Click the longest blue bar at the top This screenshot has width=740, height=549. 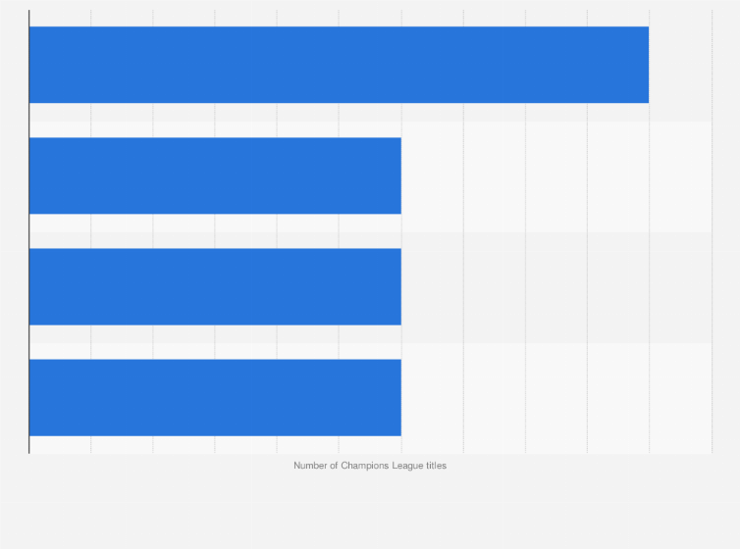coord(339,65)
